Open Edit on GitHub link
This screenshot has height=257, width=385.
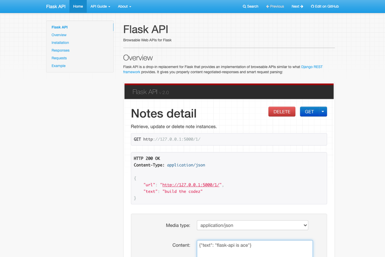click(x=324, y=6)
